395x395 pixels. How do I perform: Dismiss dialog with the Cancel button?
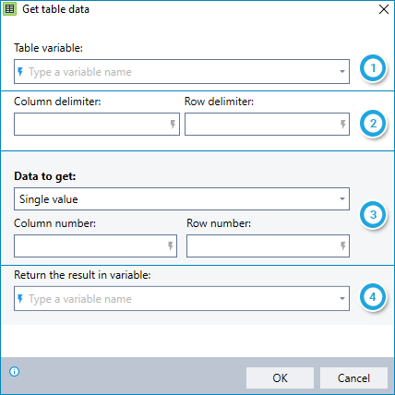tap(353, 377)
